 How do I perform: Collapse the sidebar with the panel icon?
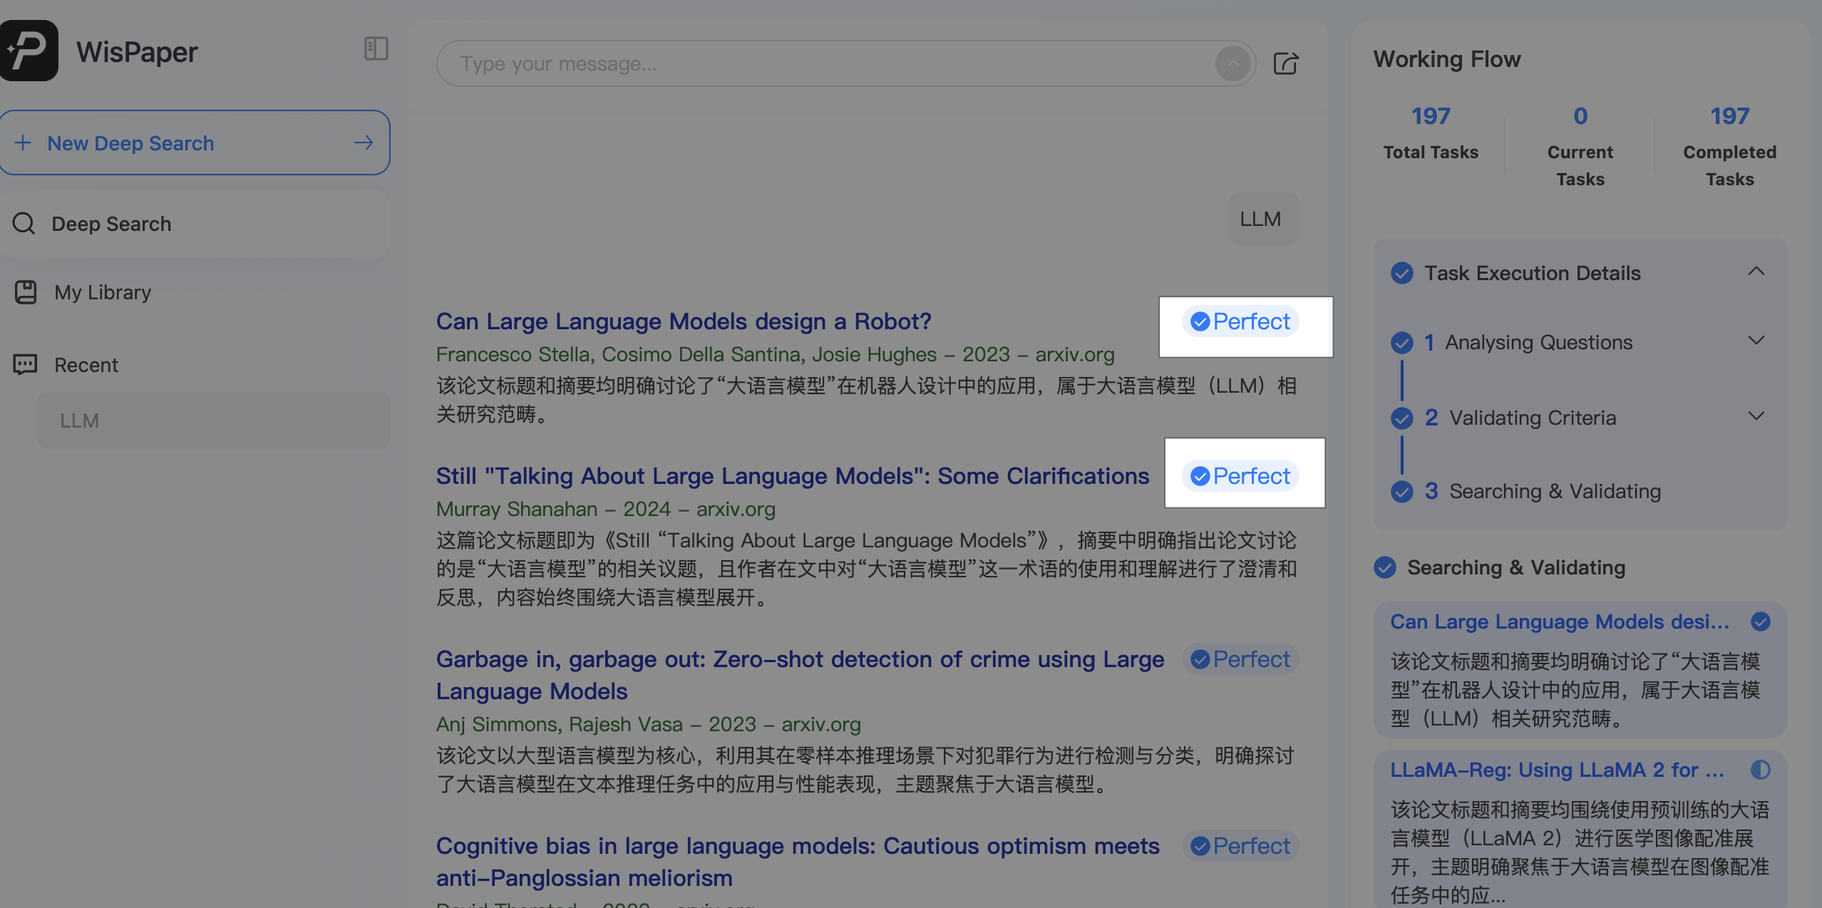click(x=376, y=50)
